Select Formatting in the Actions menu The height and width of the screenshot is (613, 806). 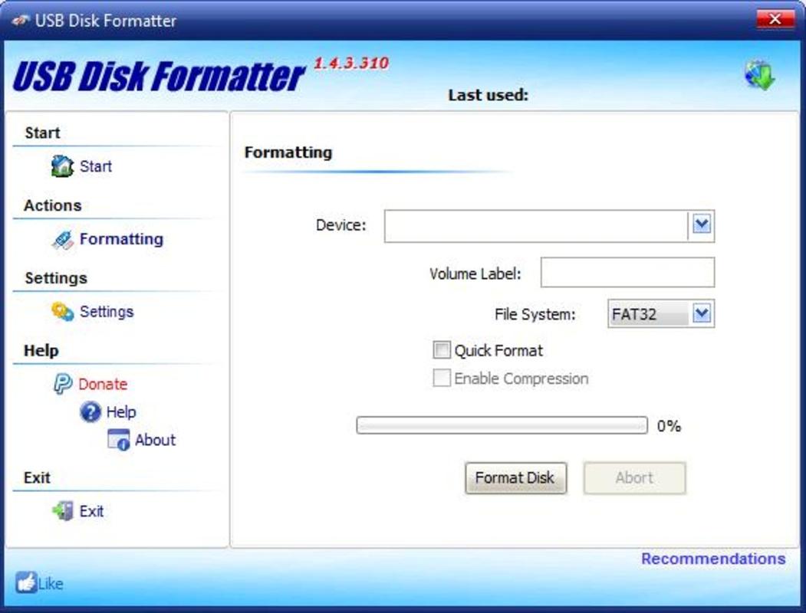click(119, 239)
